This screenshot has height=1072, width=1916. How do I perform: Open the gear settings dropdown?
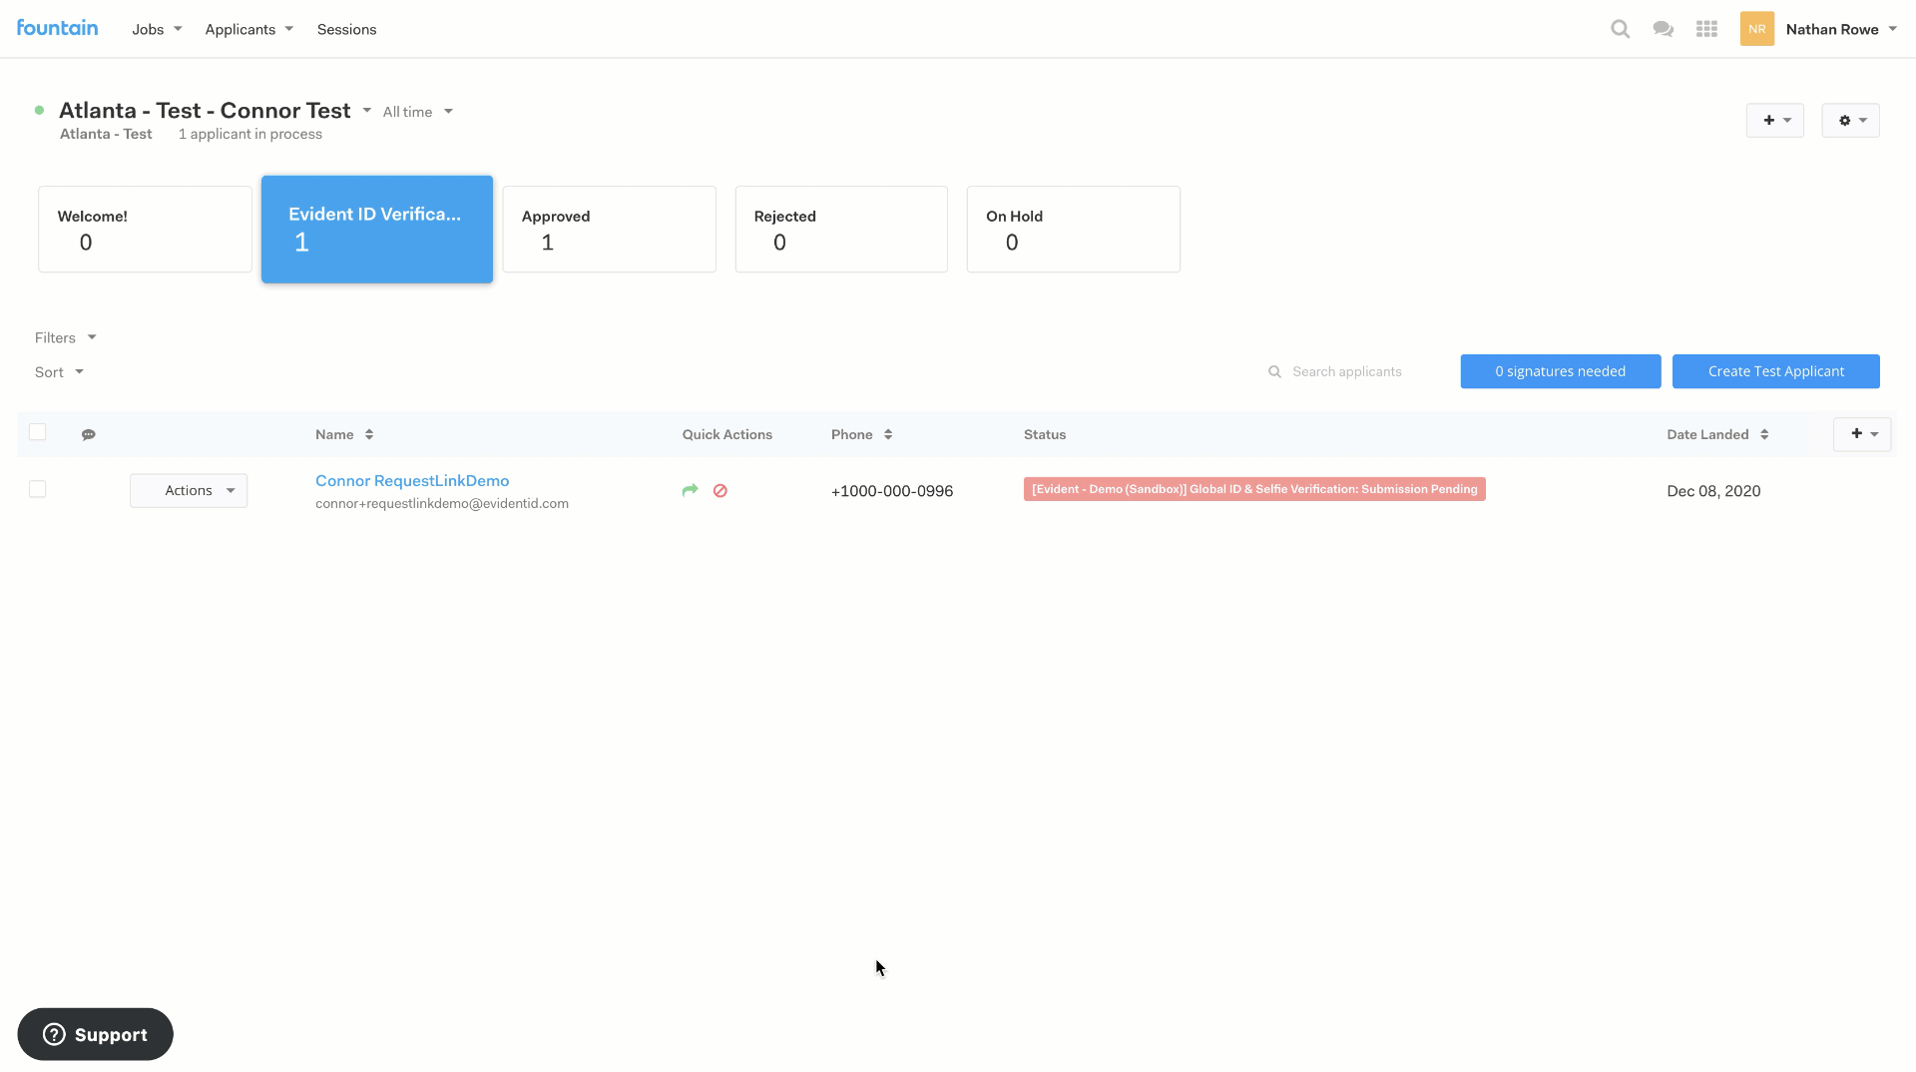pyautogui.click(x=1850, y=121)
